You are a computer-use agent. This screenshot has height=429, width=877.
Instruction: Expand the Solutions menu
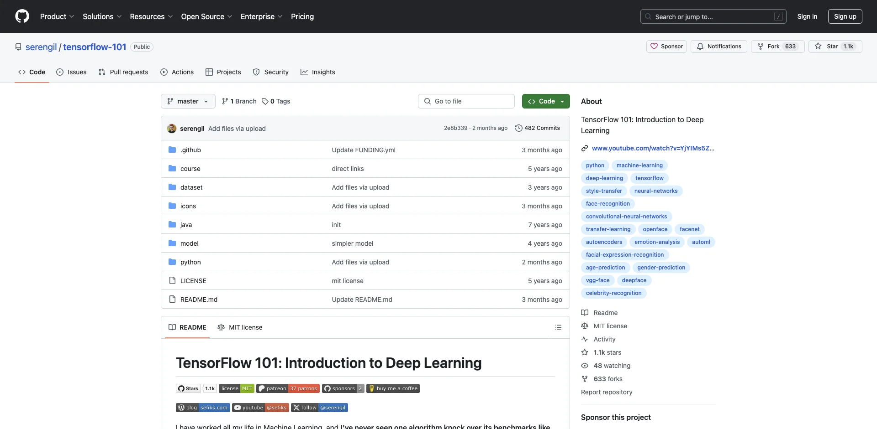click(102, 16)
